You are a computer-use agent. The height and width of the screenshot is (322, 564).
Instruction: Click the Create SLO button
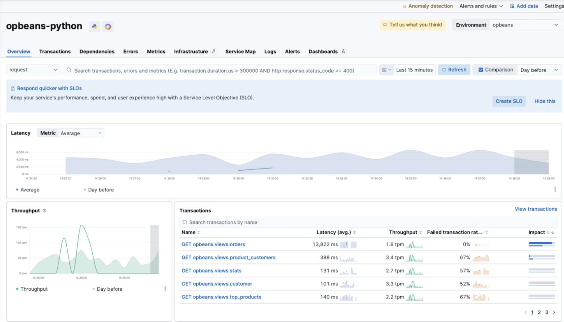(x=509, y=101)
